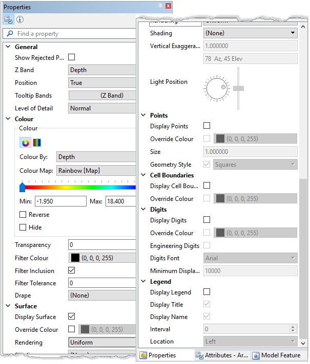Open the Model Feature tab
Viewport: 310px width, 364px height.
point(280,355)
